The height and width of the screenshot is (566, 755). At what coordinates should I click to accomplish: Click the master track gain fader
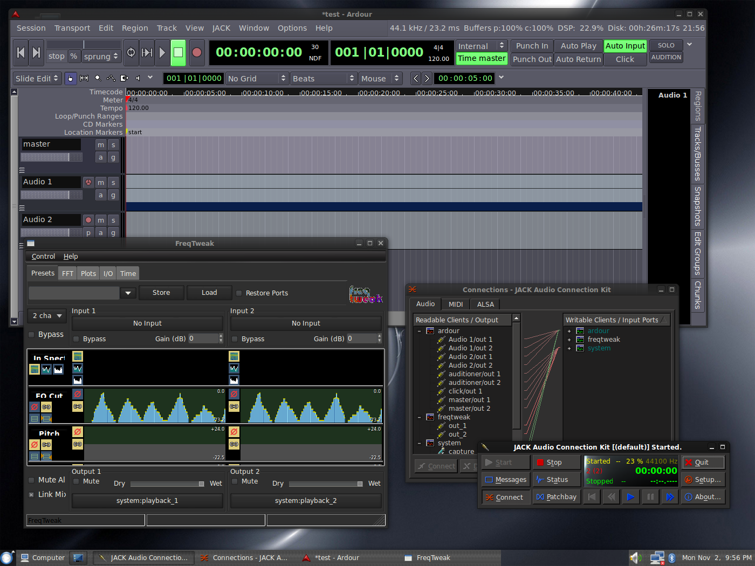point(51,157)
